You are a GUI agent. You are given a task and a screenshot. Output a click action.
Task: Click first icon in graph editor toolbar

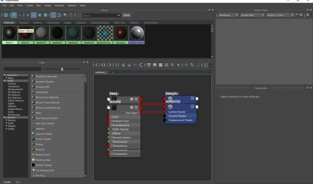(x=97, y=65)
